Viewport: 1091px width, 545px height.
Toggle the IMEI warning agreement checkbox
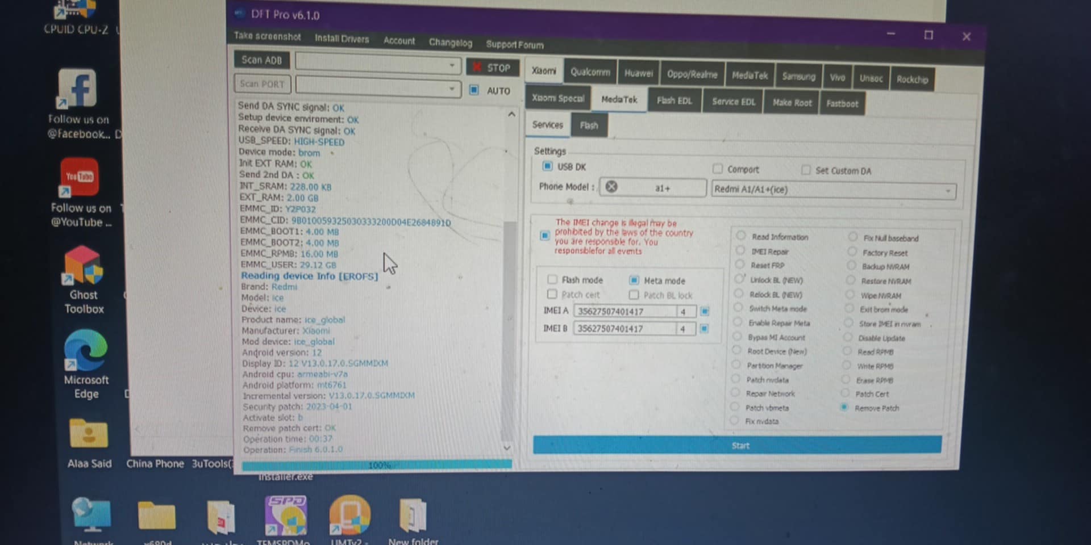[x=545, y=235]
